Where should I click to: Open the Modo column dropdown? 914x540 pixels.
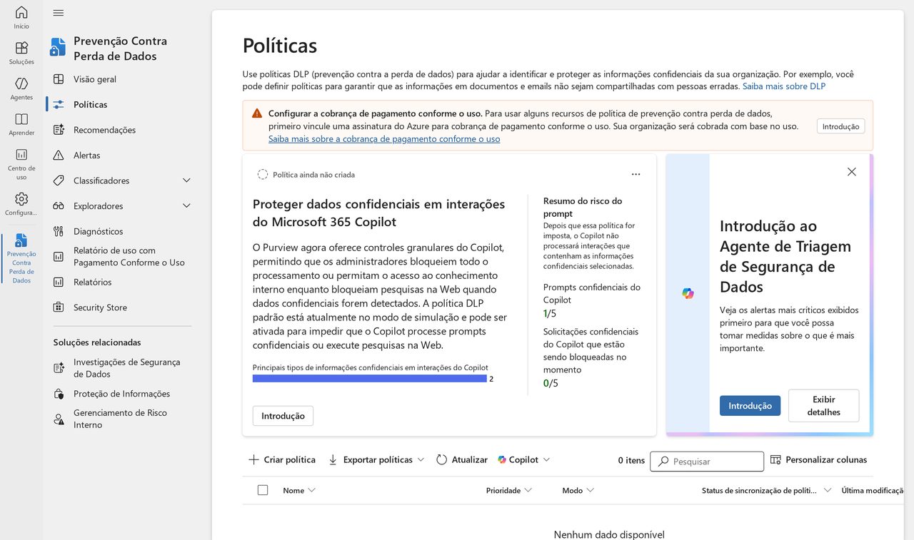click(590, 490)
